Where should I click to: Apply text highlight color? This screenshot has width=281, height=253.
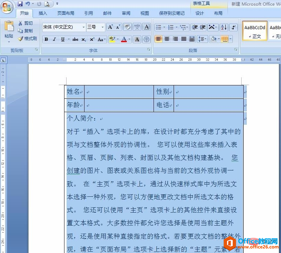pyautogui.click(x=112, y=39)
